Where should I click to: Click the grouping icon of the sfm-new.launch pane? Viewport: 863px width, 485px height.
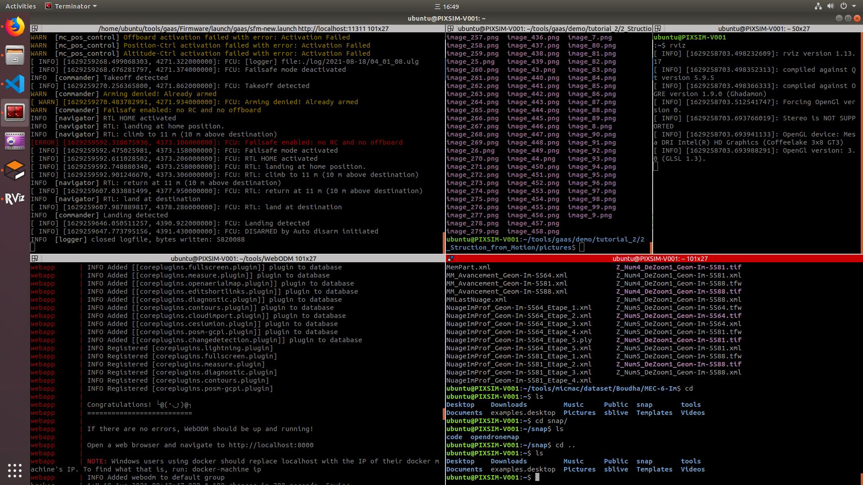click(x=35, y=28)
